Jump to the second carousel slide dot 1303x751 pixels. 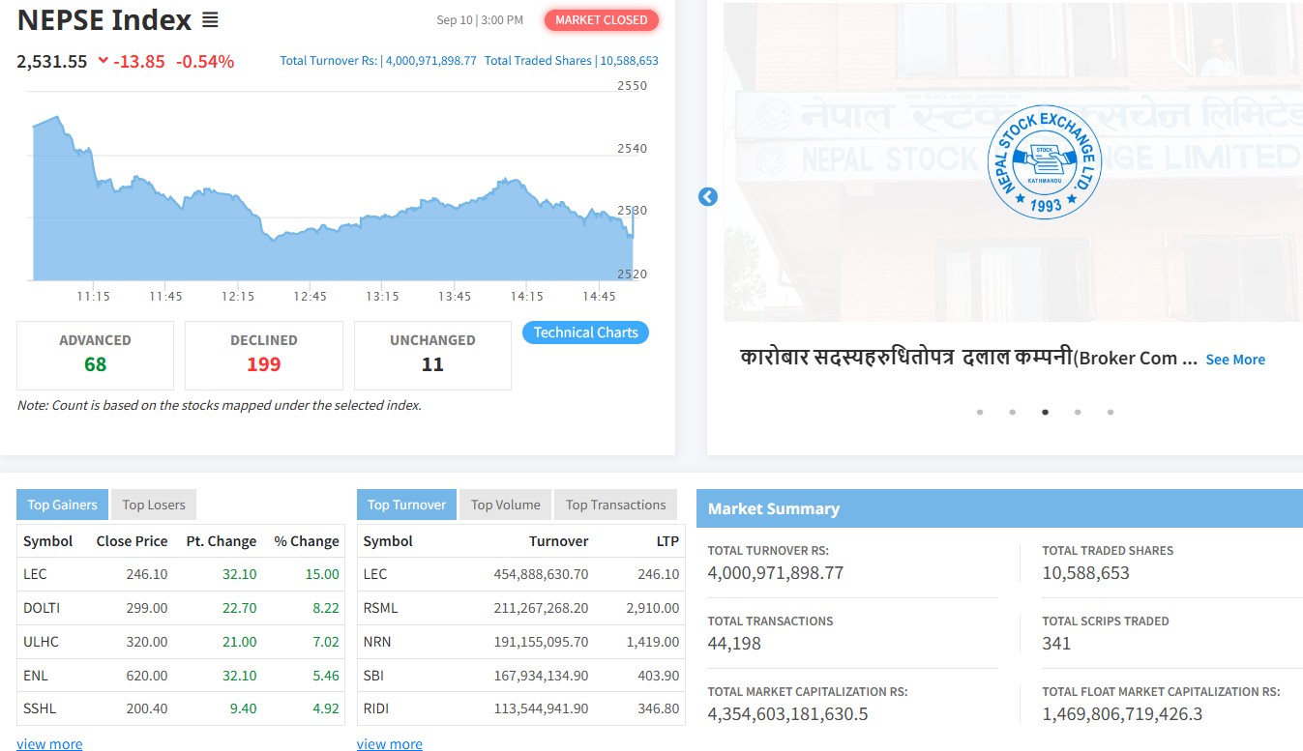[x=1012, y=412]
